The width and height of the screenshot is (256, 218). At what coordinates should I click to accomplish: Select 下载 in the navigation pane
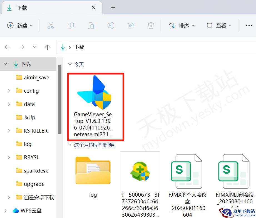26,64
